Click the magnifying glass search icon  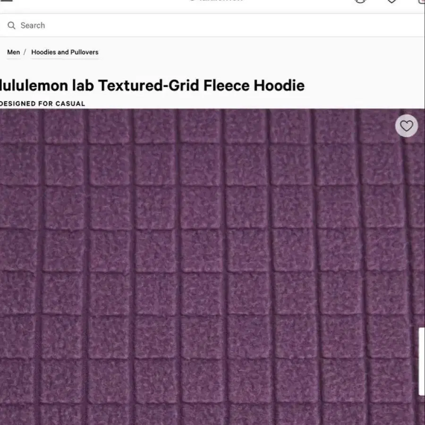11,25
